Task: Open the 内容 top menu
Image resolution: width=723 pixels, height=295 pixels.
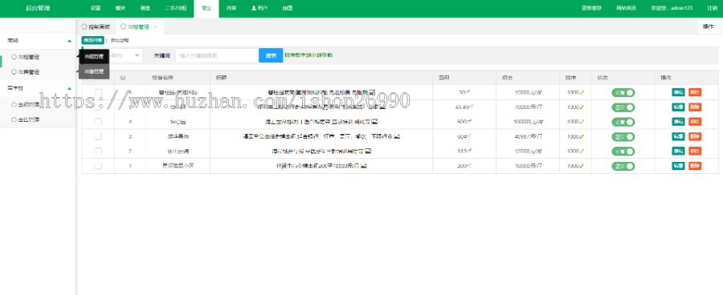Action: point(231,8)
